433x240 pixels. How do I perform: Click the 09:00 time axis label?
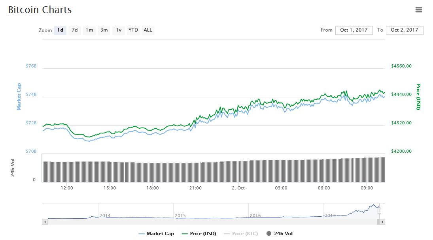coord(367,188)
